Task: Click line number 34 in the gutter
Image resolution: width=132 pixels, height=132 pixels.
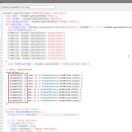Action: (x=1, y=106)
